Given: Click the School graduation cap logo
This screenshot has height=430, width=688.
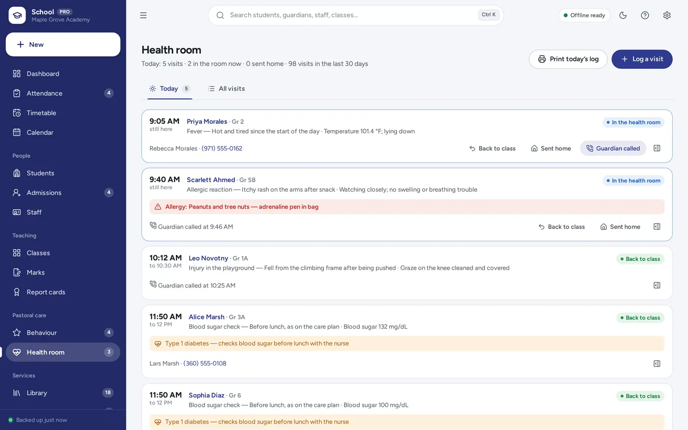Looking at the screenshot, I should (x=17, y=15).
